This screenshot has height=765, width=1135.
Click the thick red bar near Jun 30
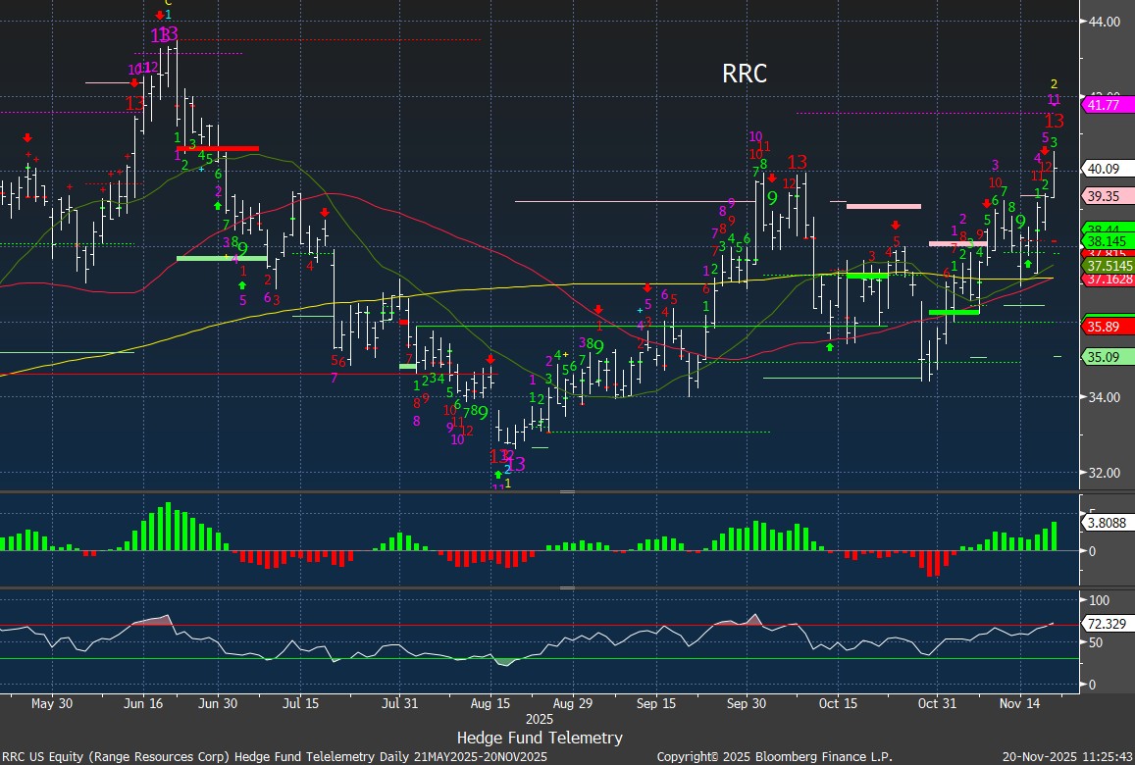(218, 148)
